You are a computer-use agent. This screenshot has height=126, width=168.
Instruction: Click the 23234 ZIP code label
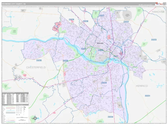point(110,117)
